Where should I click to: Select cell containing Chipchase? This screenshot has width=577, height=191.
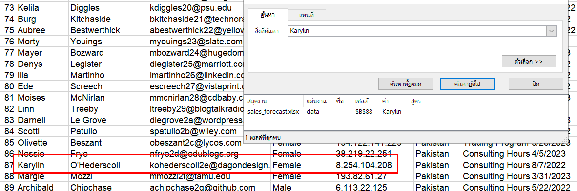click(108, 187)
